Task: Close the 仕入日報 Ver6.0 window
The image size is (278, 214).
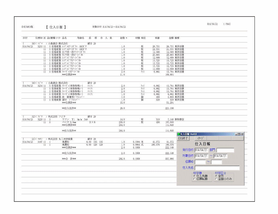Action: tap(242, 134)
